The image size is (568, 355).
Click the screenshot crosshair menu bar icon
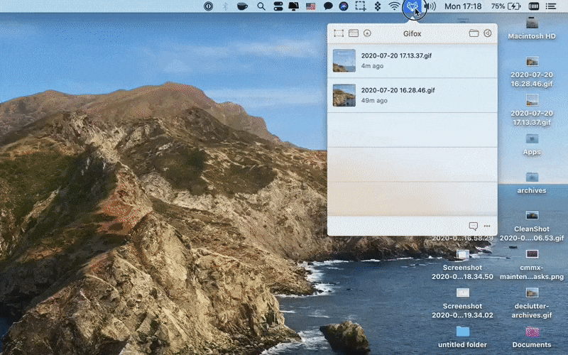click(361, 6)
